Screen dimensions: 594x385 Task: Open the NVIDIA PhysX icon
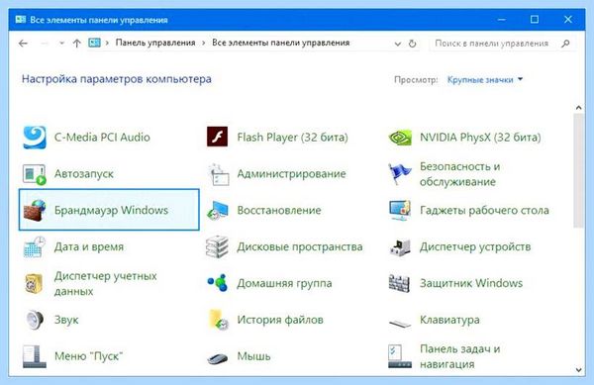pyautogui.click(x=400, y=138)
